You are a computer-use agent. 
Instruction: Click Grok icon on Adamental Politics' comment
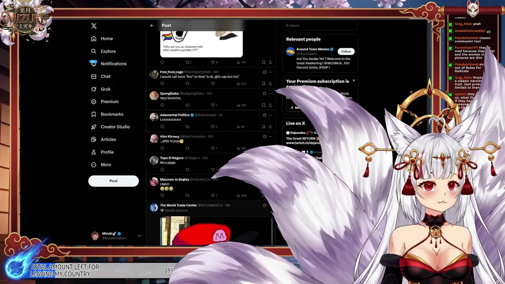[264, 115]
